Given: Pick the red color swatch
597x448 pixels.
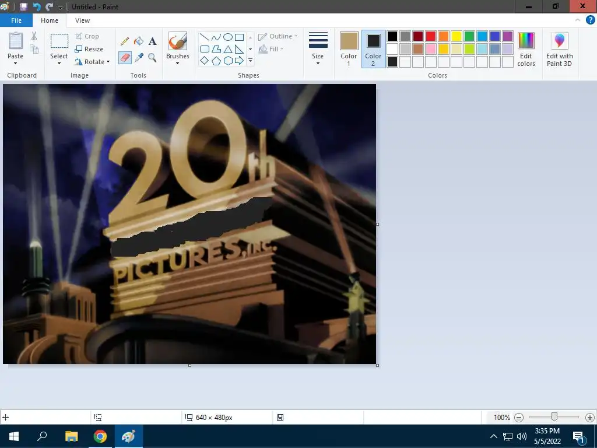Looking at the screenshot, I should click(431, 36).
